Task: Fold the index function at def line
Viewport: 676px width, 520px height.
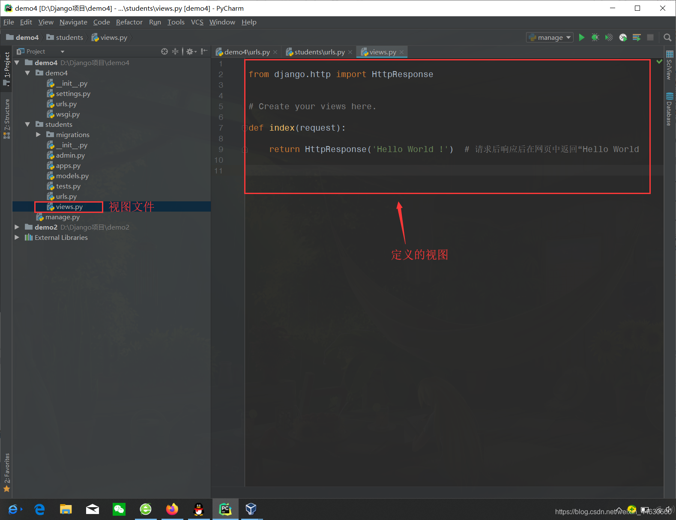Action: coord(245,128)
